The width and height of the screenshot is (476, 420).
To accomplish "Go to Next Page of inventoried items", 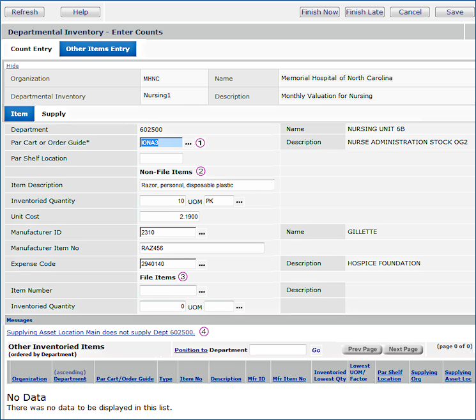I will 403,350.
